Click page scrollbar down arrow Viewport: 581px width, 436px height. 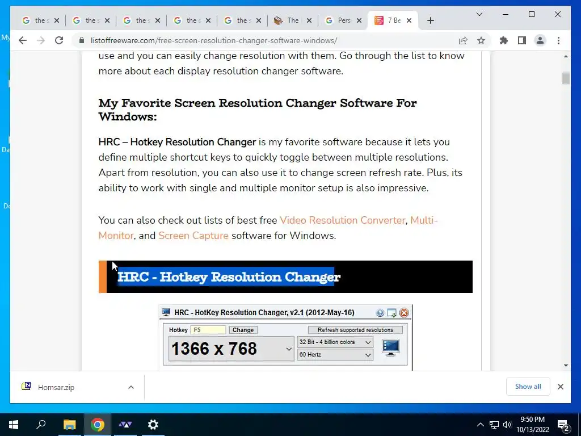pyautogui.click(x=566, y=365)
